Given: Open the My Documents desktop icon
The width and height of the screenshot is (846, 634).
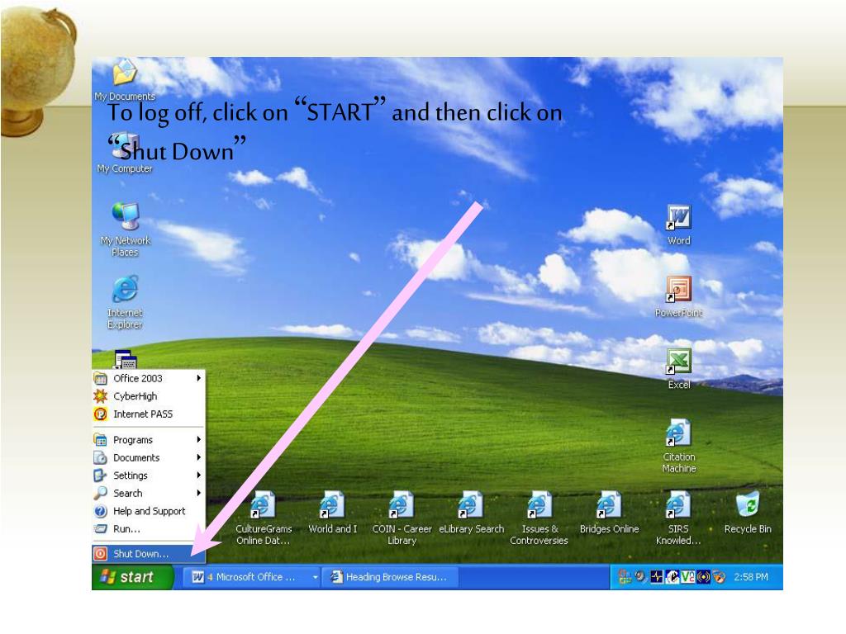Looking at the screenshot, I should tap(125, 79).
